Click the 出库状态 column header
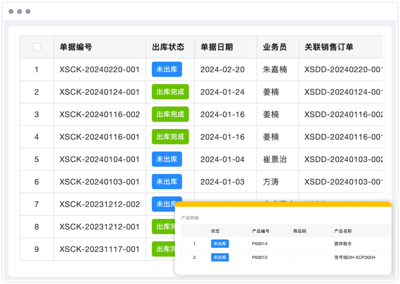Viewport: 400px width, 284px height. pos(168,47)
